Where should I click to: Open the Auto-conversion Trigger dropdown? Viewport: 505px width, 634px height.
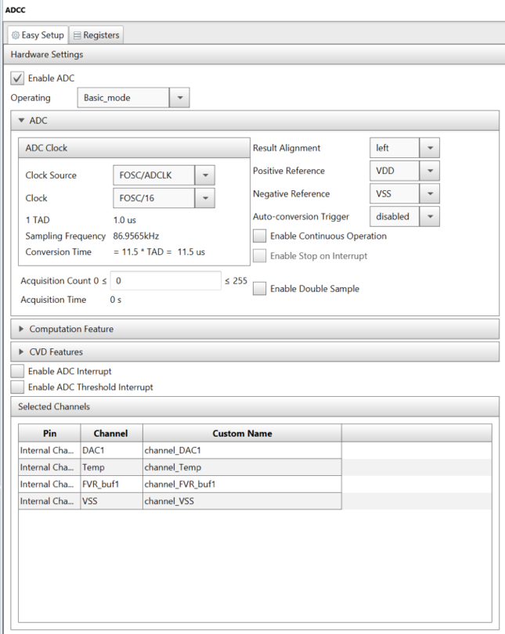(x=430, y=216)
